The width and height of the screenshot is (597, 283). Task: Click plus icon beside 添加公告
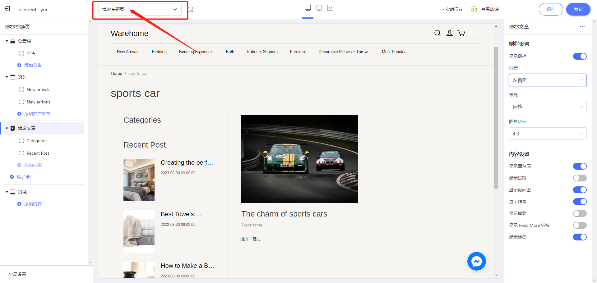tap(19, 65)
